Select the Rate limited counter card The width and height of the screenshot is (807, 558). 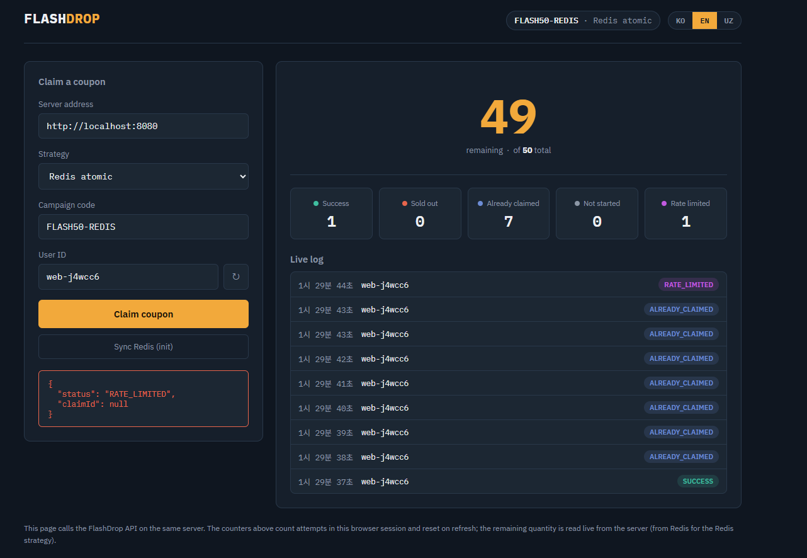[x=686, y=214]
